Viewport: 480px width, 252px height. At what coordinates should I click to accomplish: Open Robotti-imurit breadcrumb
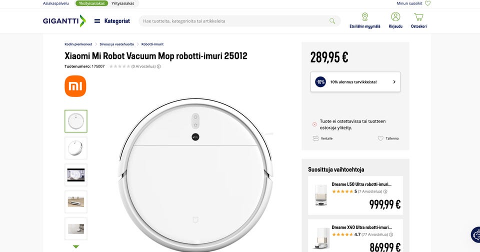(x=152, y=44)
